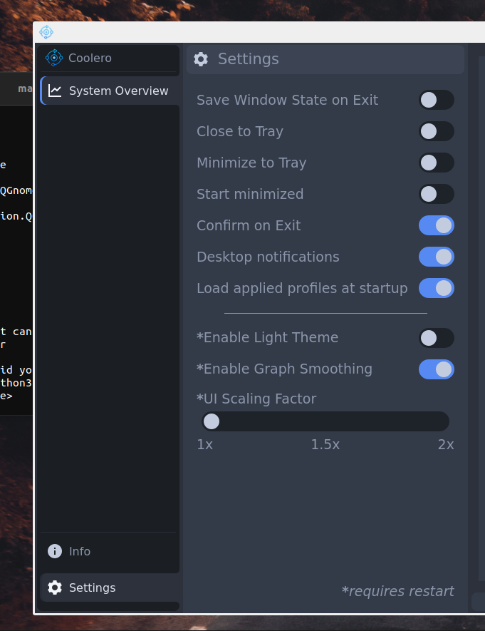Viewport: 485px width, 631px height.
Task: Disable Confirm on Exit toggle
Action: 436,225
